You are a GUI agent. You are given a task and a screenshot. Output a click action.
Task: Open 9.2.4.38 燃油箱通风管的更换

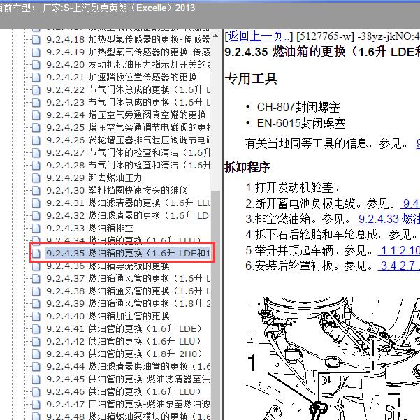pyautogui.click(x=128, y=291)
